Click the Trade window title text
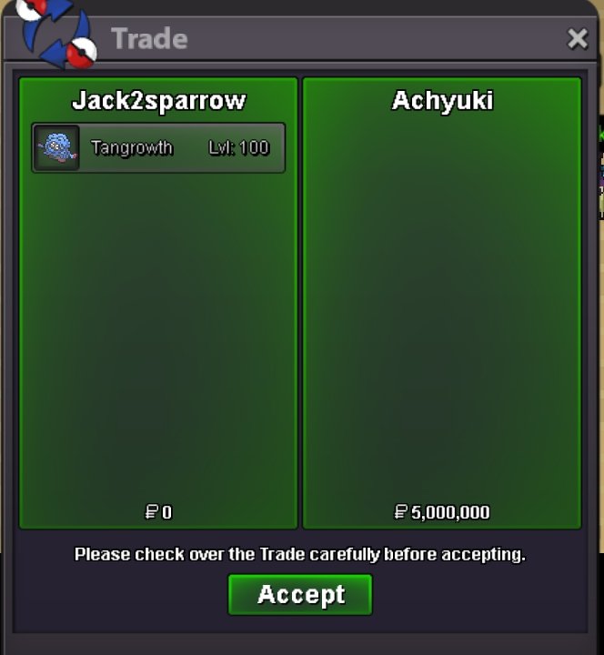This screenshot has width=604, height=655. coord(149,38)
